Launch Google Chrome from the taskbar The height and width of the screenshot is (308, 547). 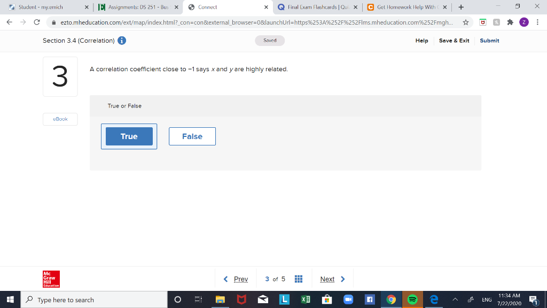point(391,299)
